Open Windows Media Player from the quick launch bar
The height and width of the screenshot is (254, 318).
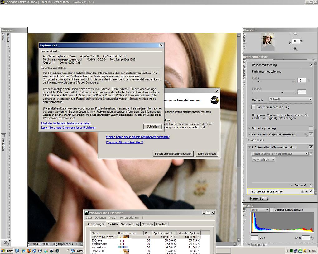pos(40,251)
